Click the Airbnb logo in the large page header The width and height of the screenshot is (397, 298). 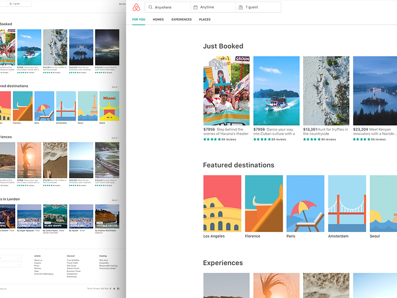136,7
